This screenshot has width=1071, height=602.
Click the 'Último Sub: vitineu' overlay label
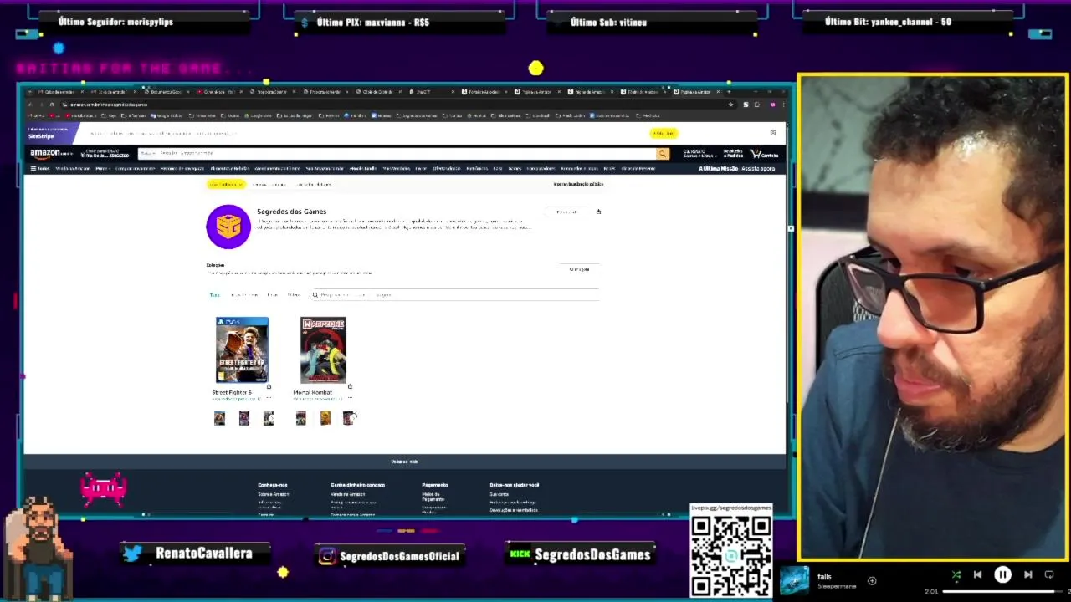(x=608, y=22)
